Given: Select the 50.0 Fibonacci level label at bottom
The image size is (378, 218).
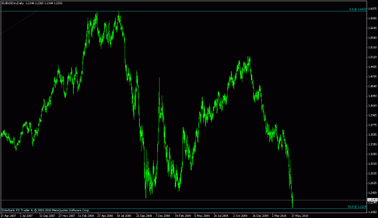Looking at the screenshot, I should (357, 207).
